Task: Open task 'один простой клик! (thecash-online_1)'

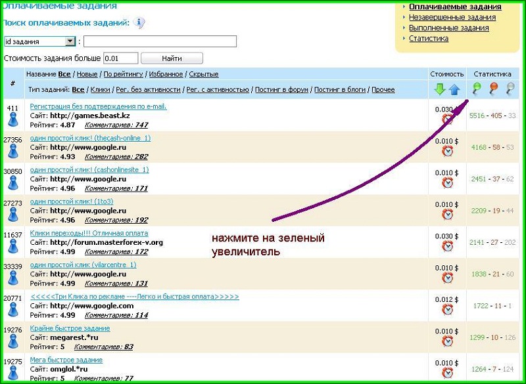Action: point(90,138)
